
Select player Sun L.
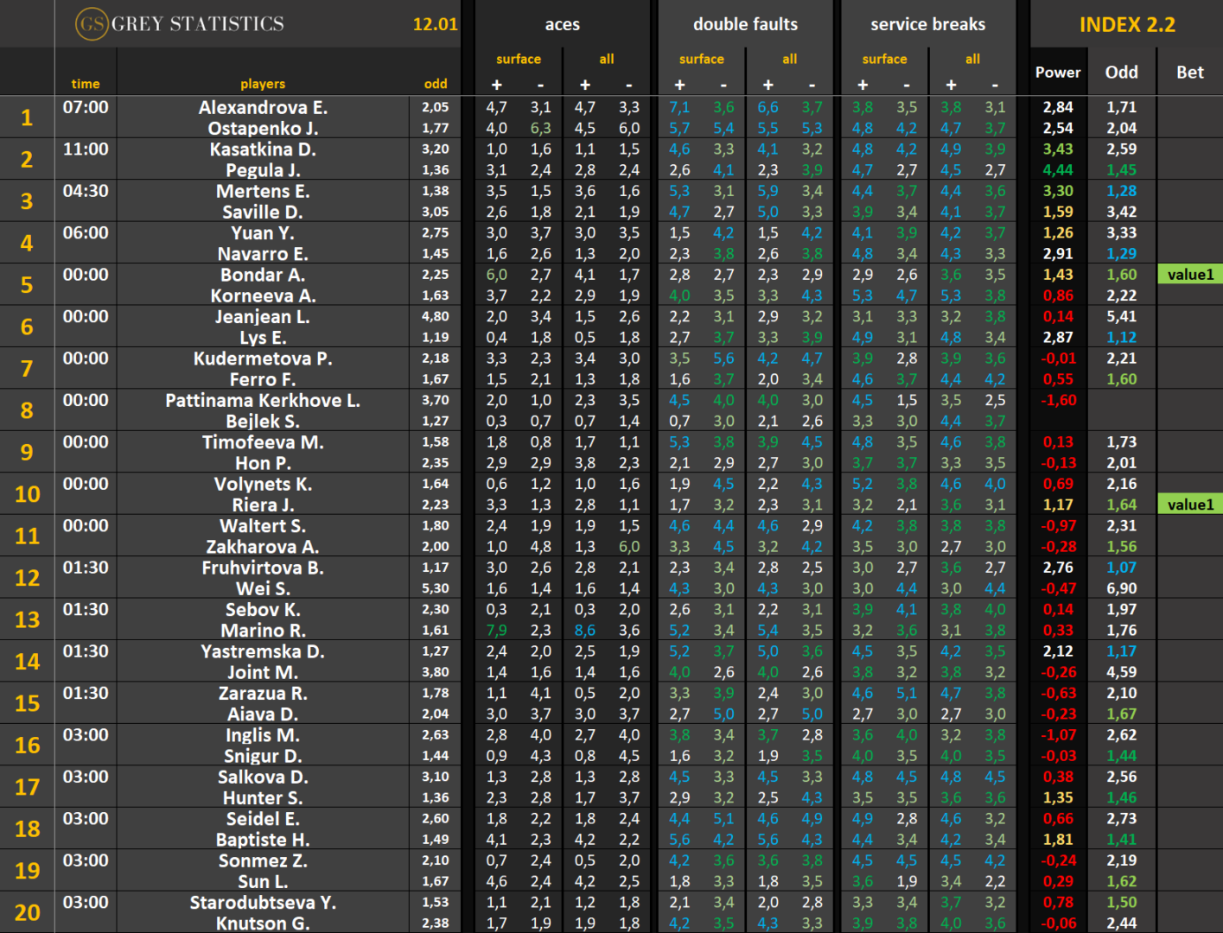point(263,882)
